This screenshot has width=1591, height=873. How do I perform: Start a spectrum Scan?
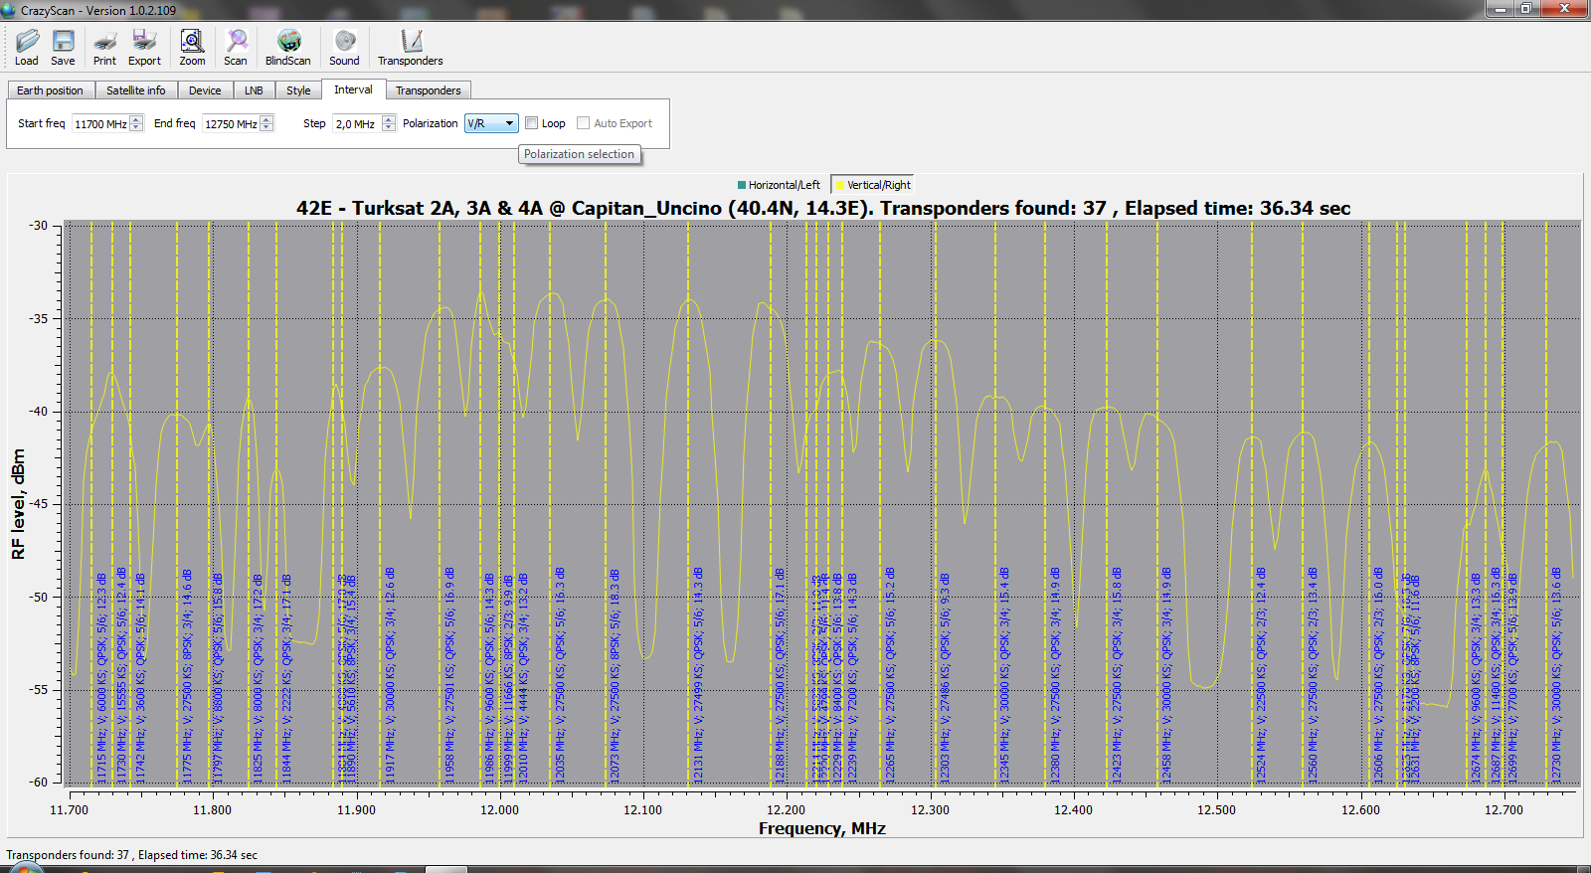[236, 48]
